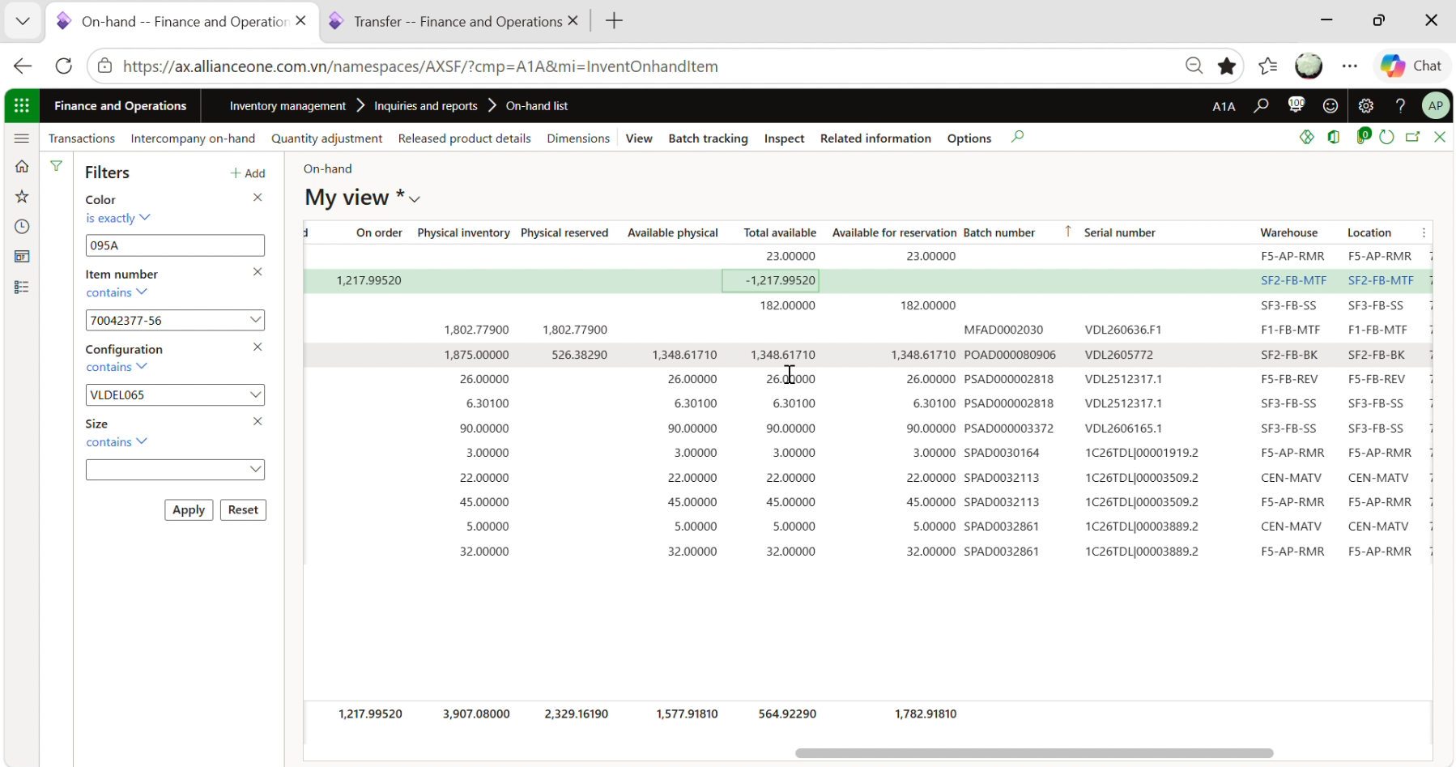Open the Transactions menu

tap(82, 138)
